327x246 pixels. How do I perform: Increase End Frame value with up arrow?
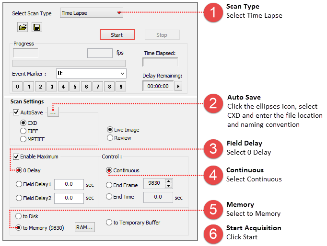[168, 182]
